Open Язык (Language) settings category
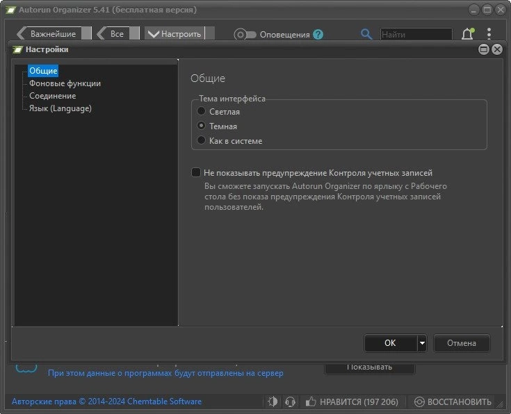This screenshot has width=511, height=414. tap(60, 108)
